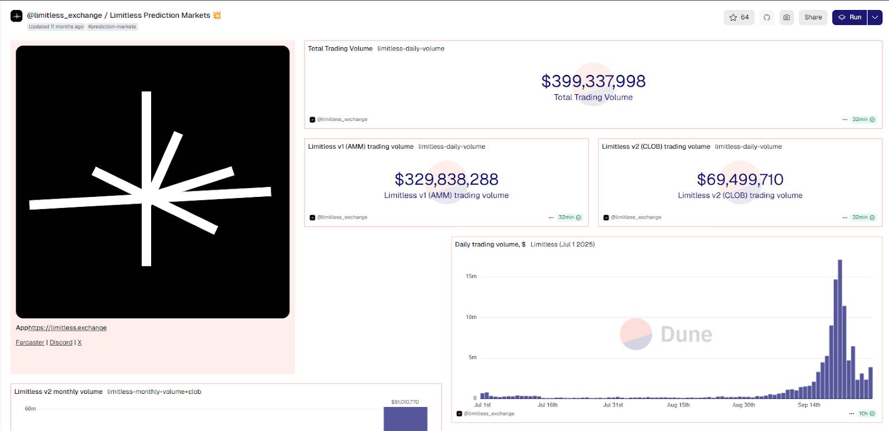Click the large Limitless logo image
Image resolution: width=889 pixels, height=431 pixels.
153,182
